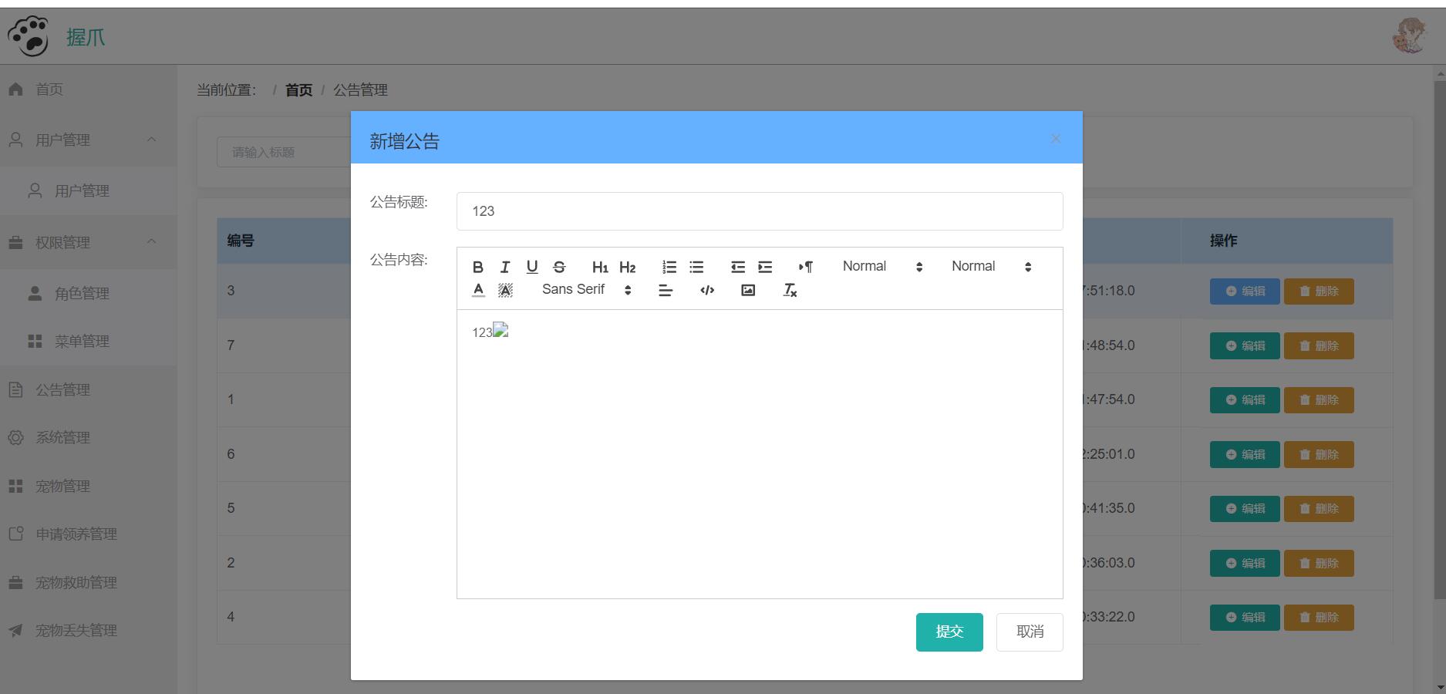Open the second Normal header dropdown
The image size is (1446, 694).
992,267
